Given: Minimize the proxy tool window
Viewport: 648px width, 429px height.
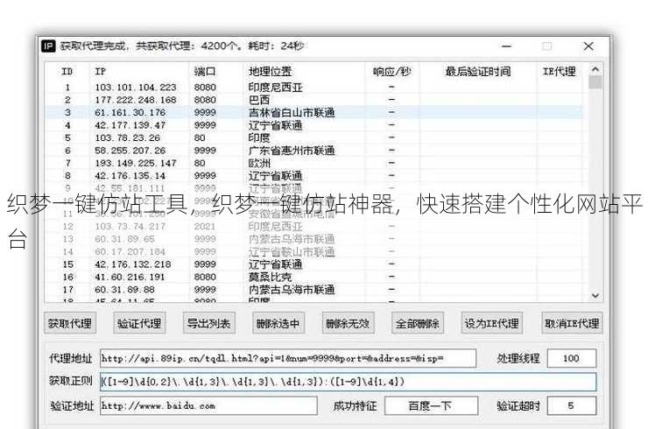Looking at the screenshot, I should tap(507, 46).
